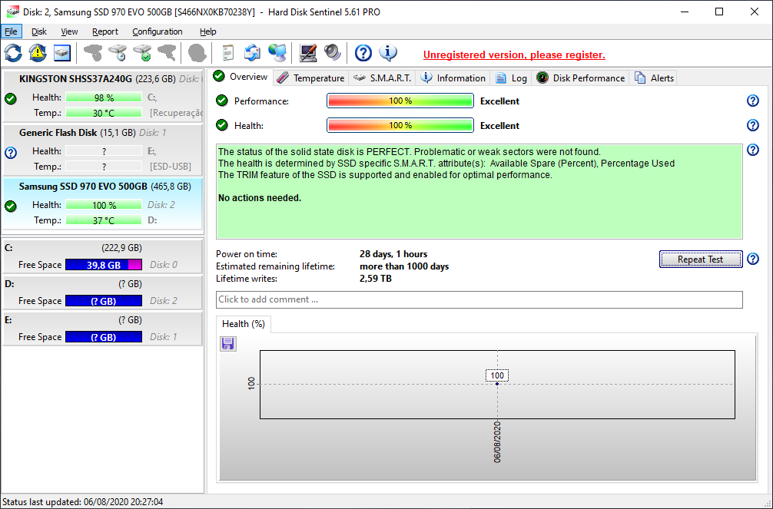Click the Click to add comment field
Viewport: 773px width, 509px height.
[x=479, y=299]
